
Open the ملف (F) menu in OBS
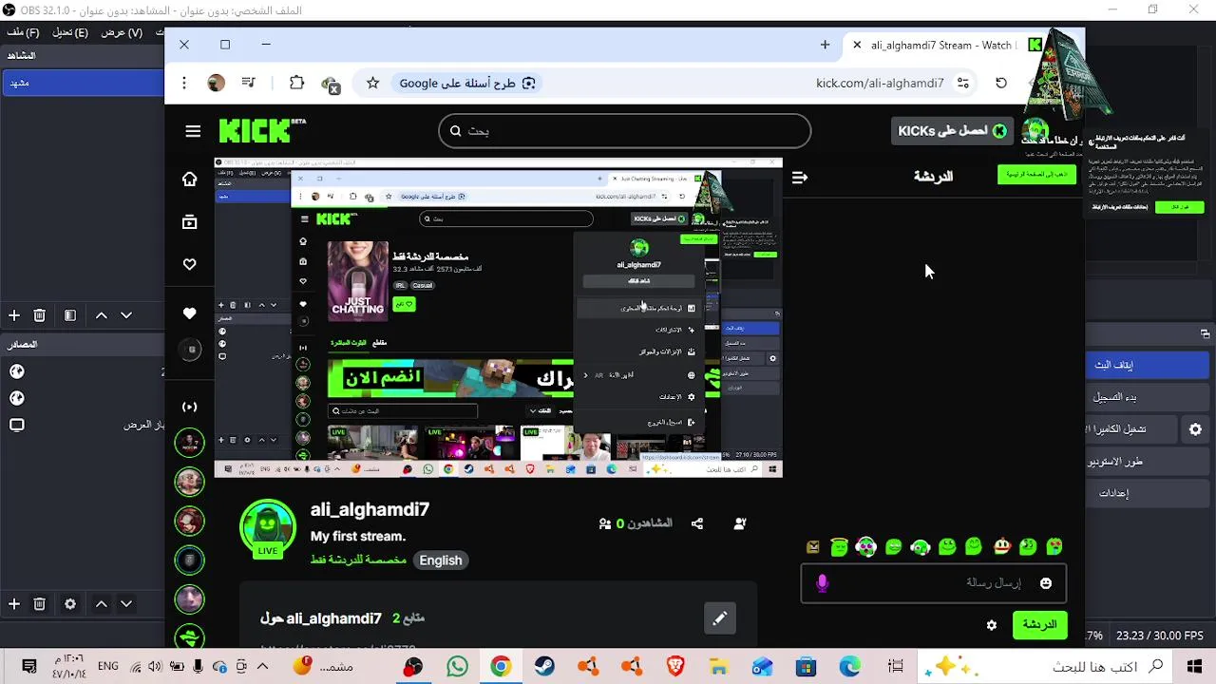coord(23,32)
